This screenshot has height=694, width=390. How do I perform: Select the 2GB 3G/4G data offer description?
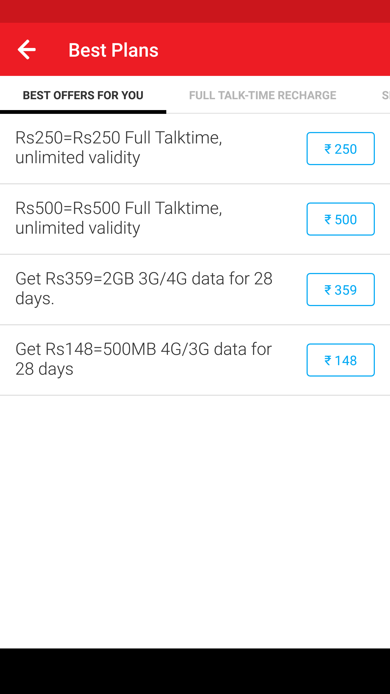144,288
